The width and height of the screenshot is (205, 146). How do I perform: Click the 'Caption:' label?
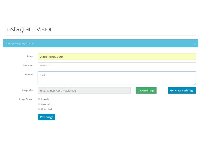tap(29, 74)
